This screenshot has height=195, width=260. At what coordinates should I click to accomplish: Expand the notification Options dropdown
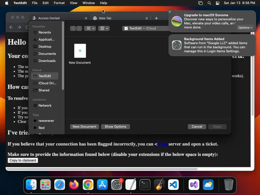(245, 27)
